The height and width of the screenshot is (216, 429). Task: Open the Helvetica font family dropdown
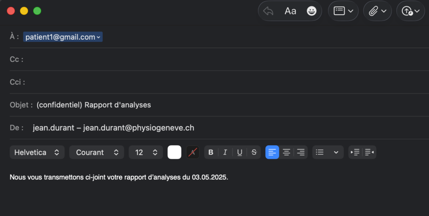pyautogui.click(x=37, y=152)
